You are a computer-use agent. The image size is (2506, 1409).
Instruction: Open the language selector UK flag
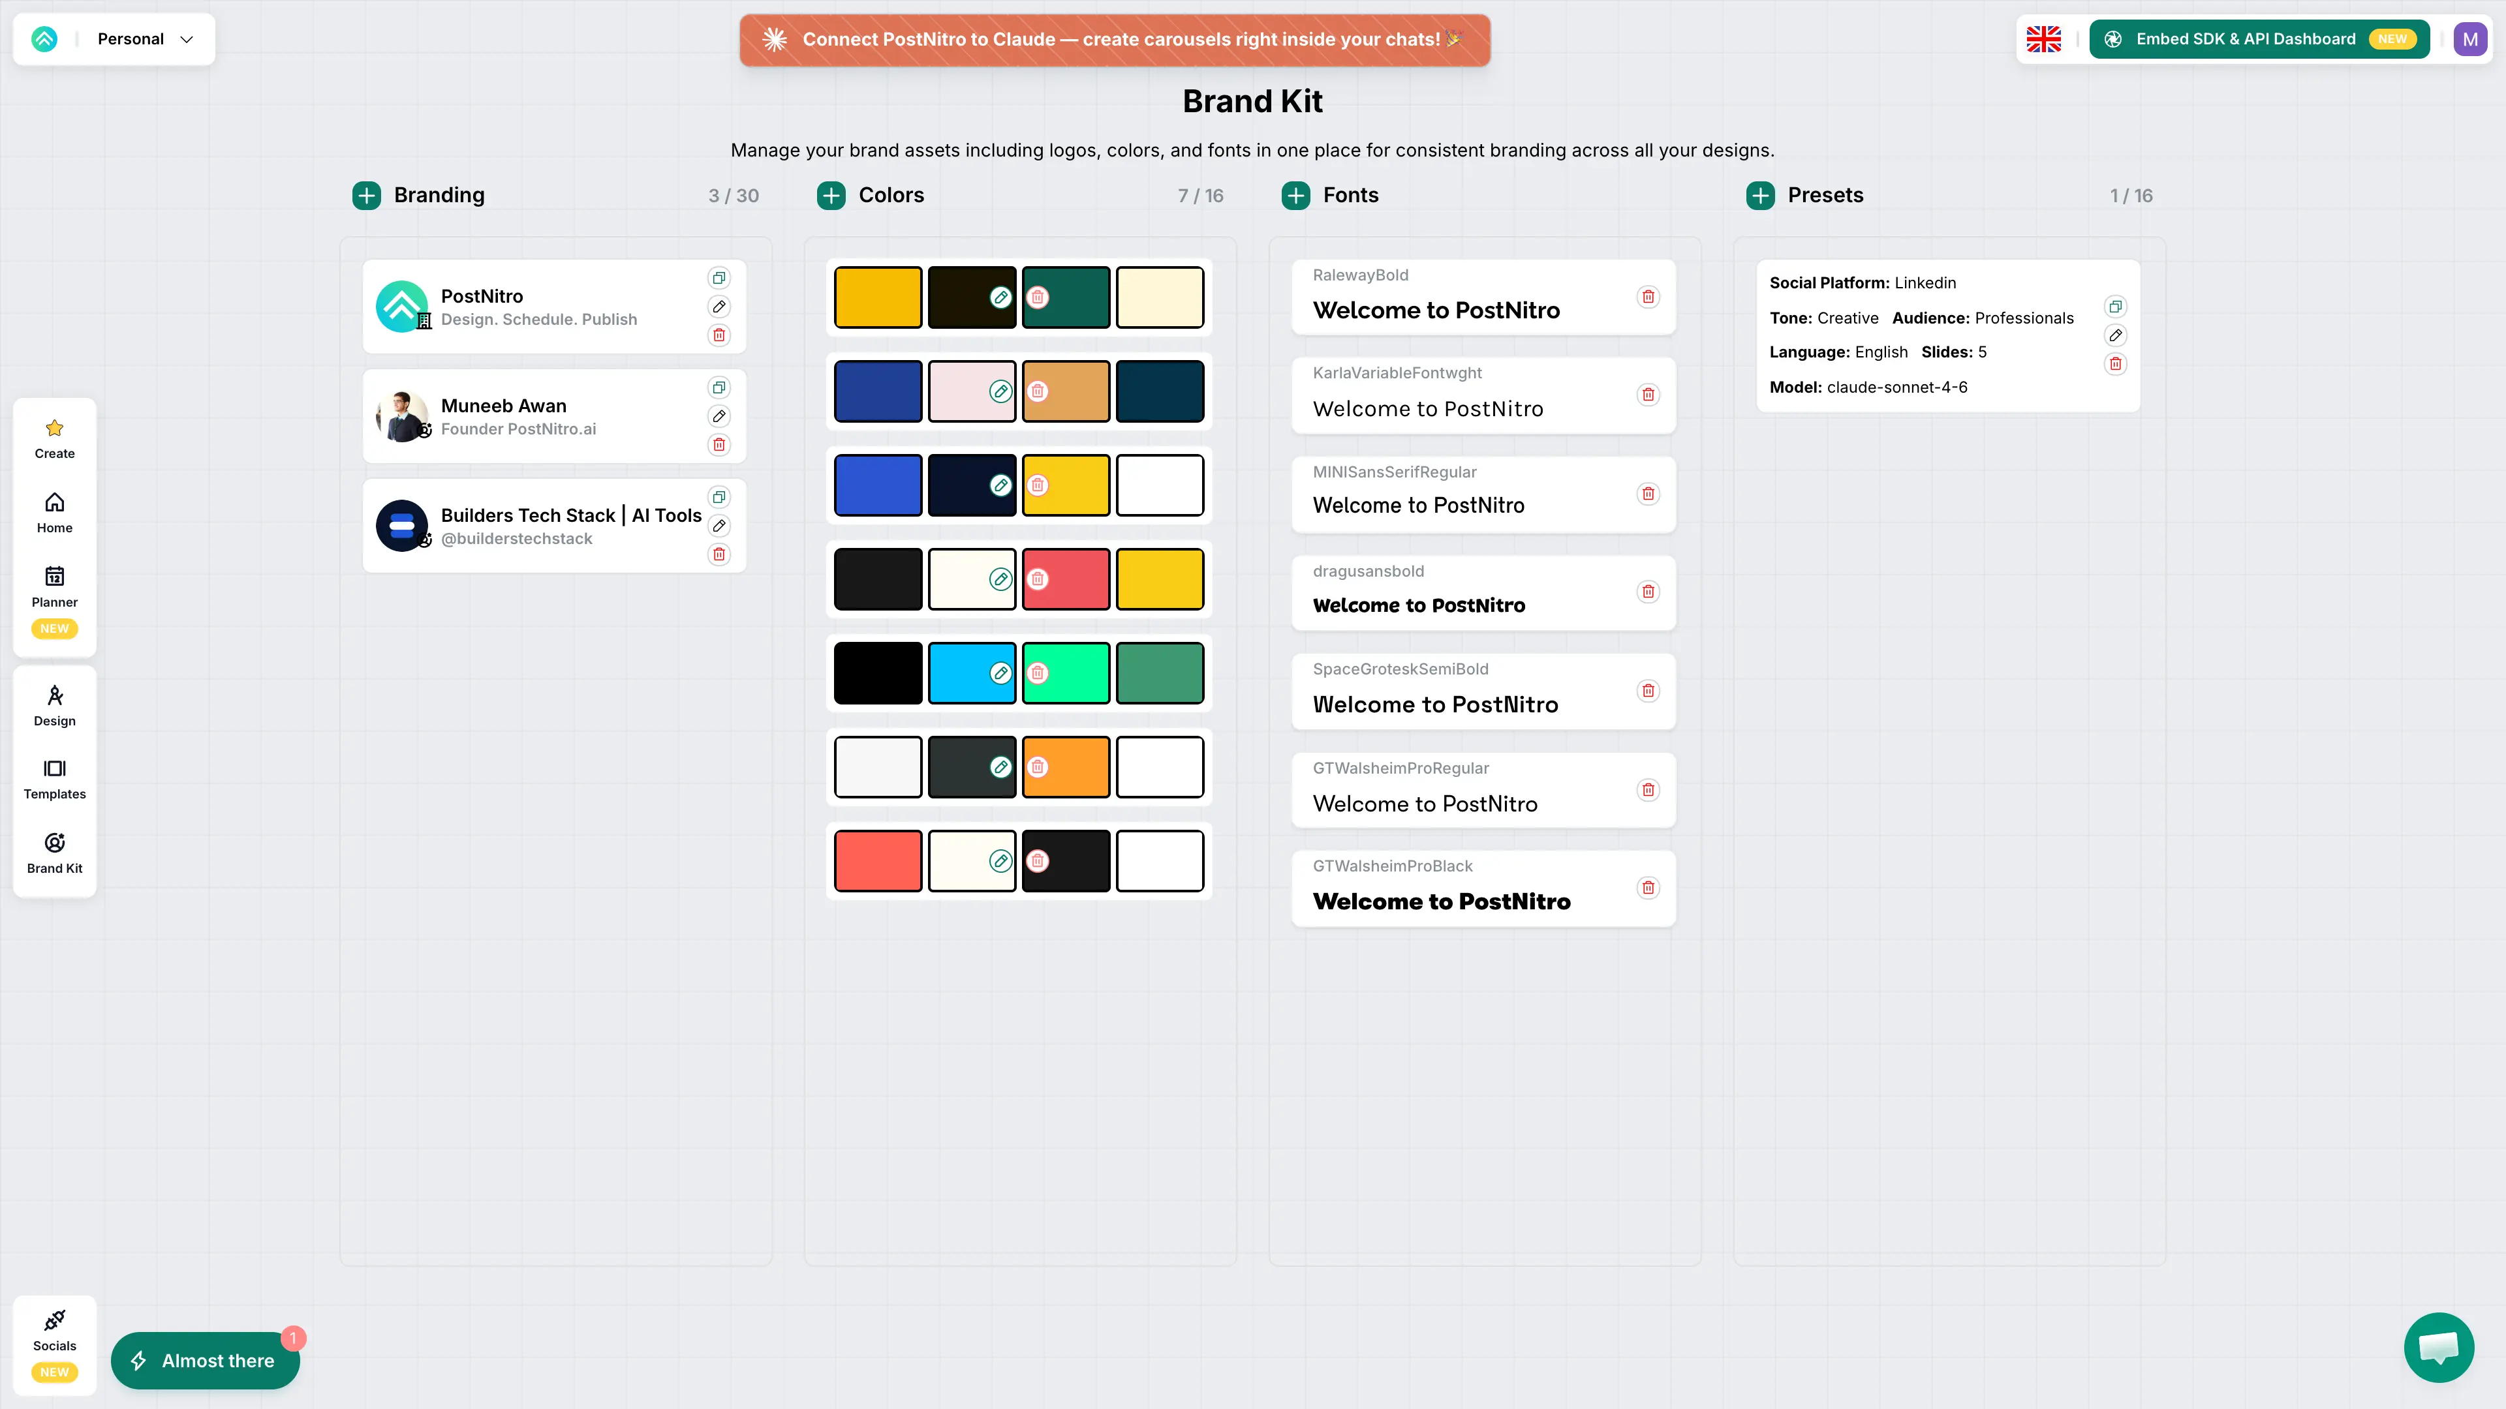coord(2043,39)
